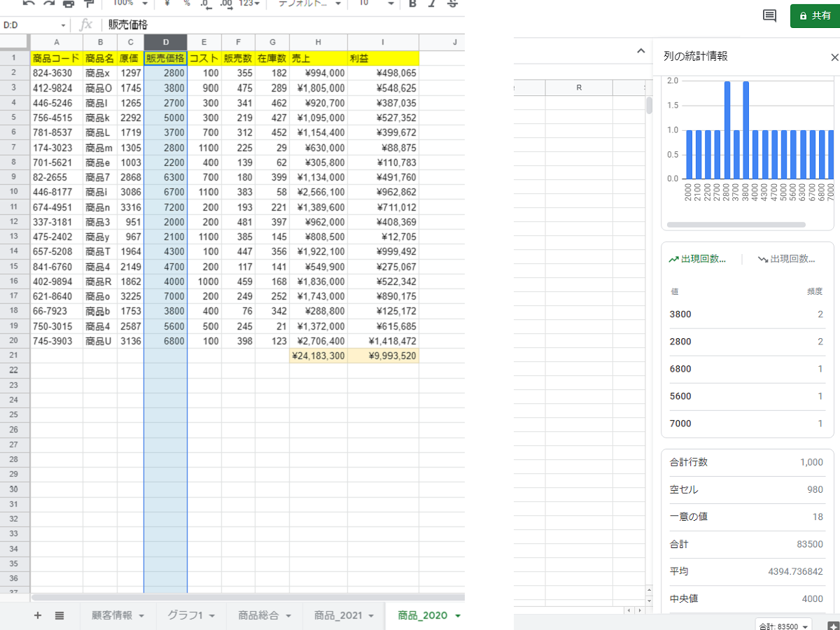
Task: Select row header 21
Action: [15, 356]
